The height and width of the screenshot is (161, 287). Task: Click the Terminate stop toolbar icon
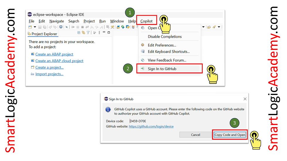point(82,27)
